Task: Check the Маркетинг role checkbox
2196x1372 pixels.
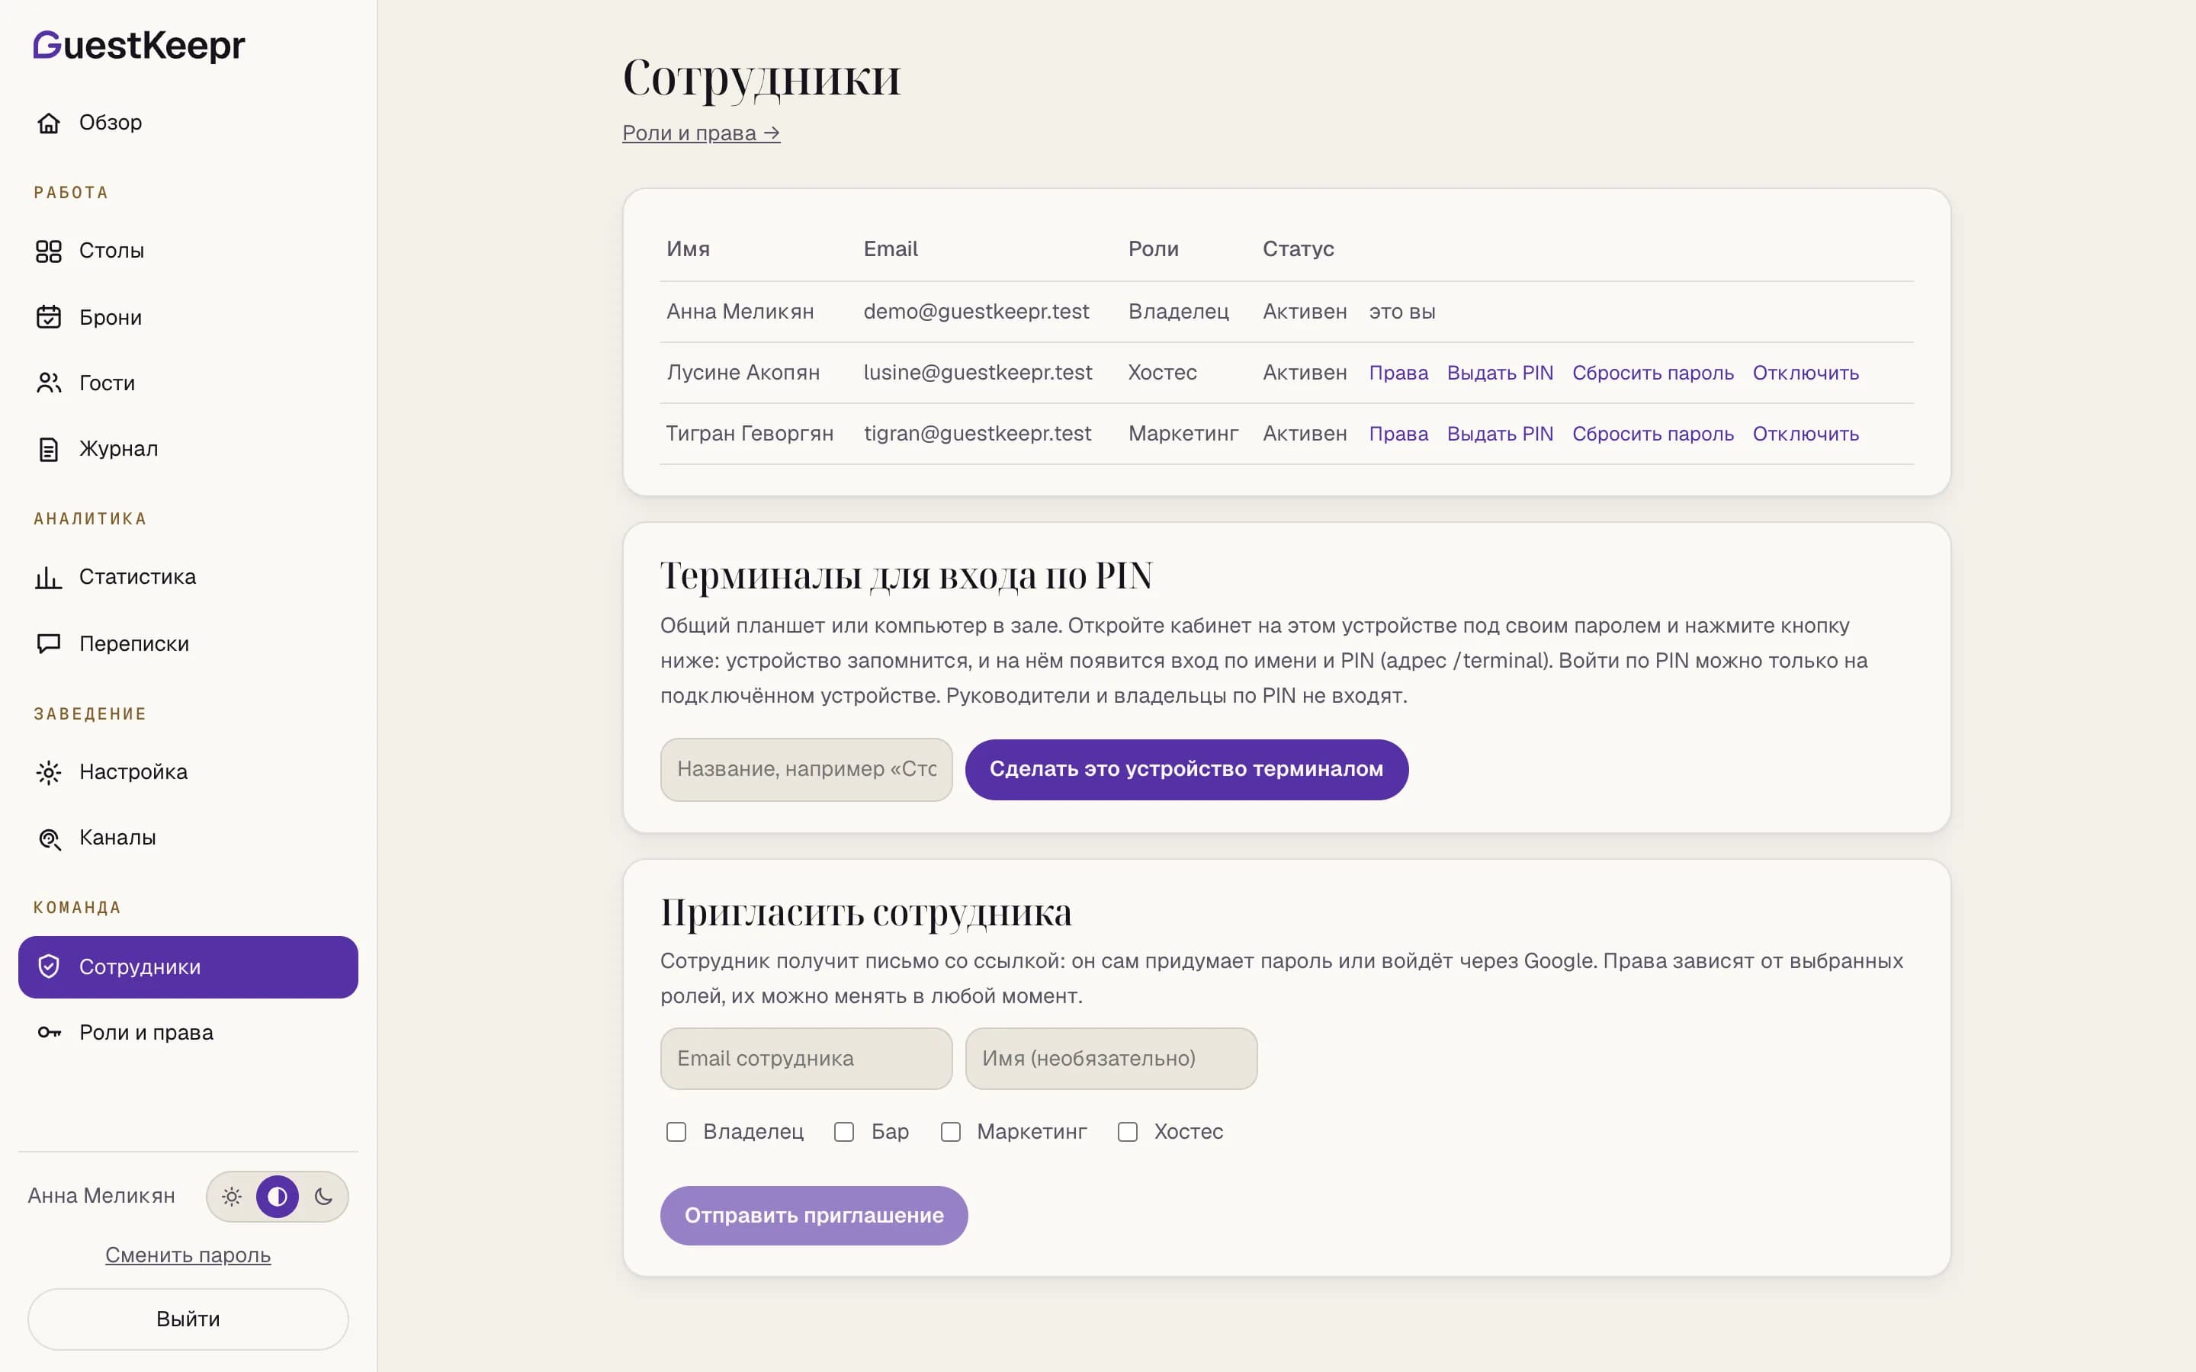Action: pyautogui.click(x=950, y=1132)
